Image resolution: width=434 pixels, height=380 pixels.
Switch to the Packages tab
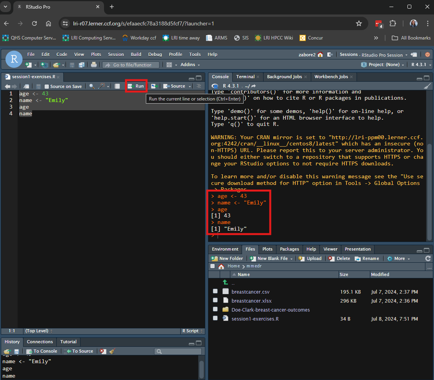289,249
